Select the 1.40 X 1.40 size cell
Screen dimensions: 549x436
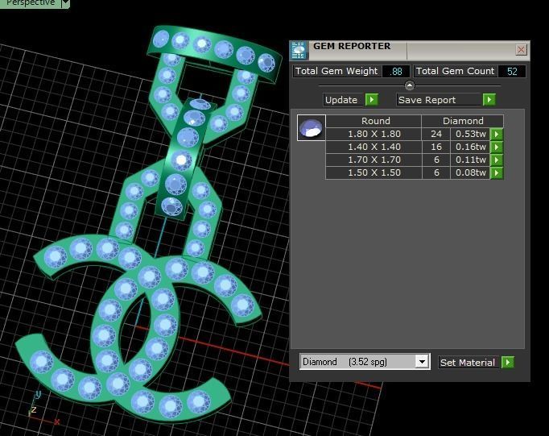tap(374, 147)
